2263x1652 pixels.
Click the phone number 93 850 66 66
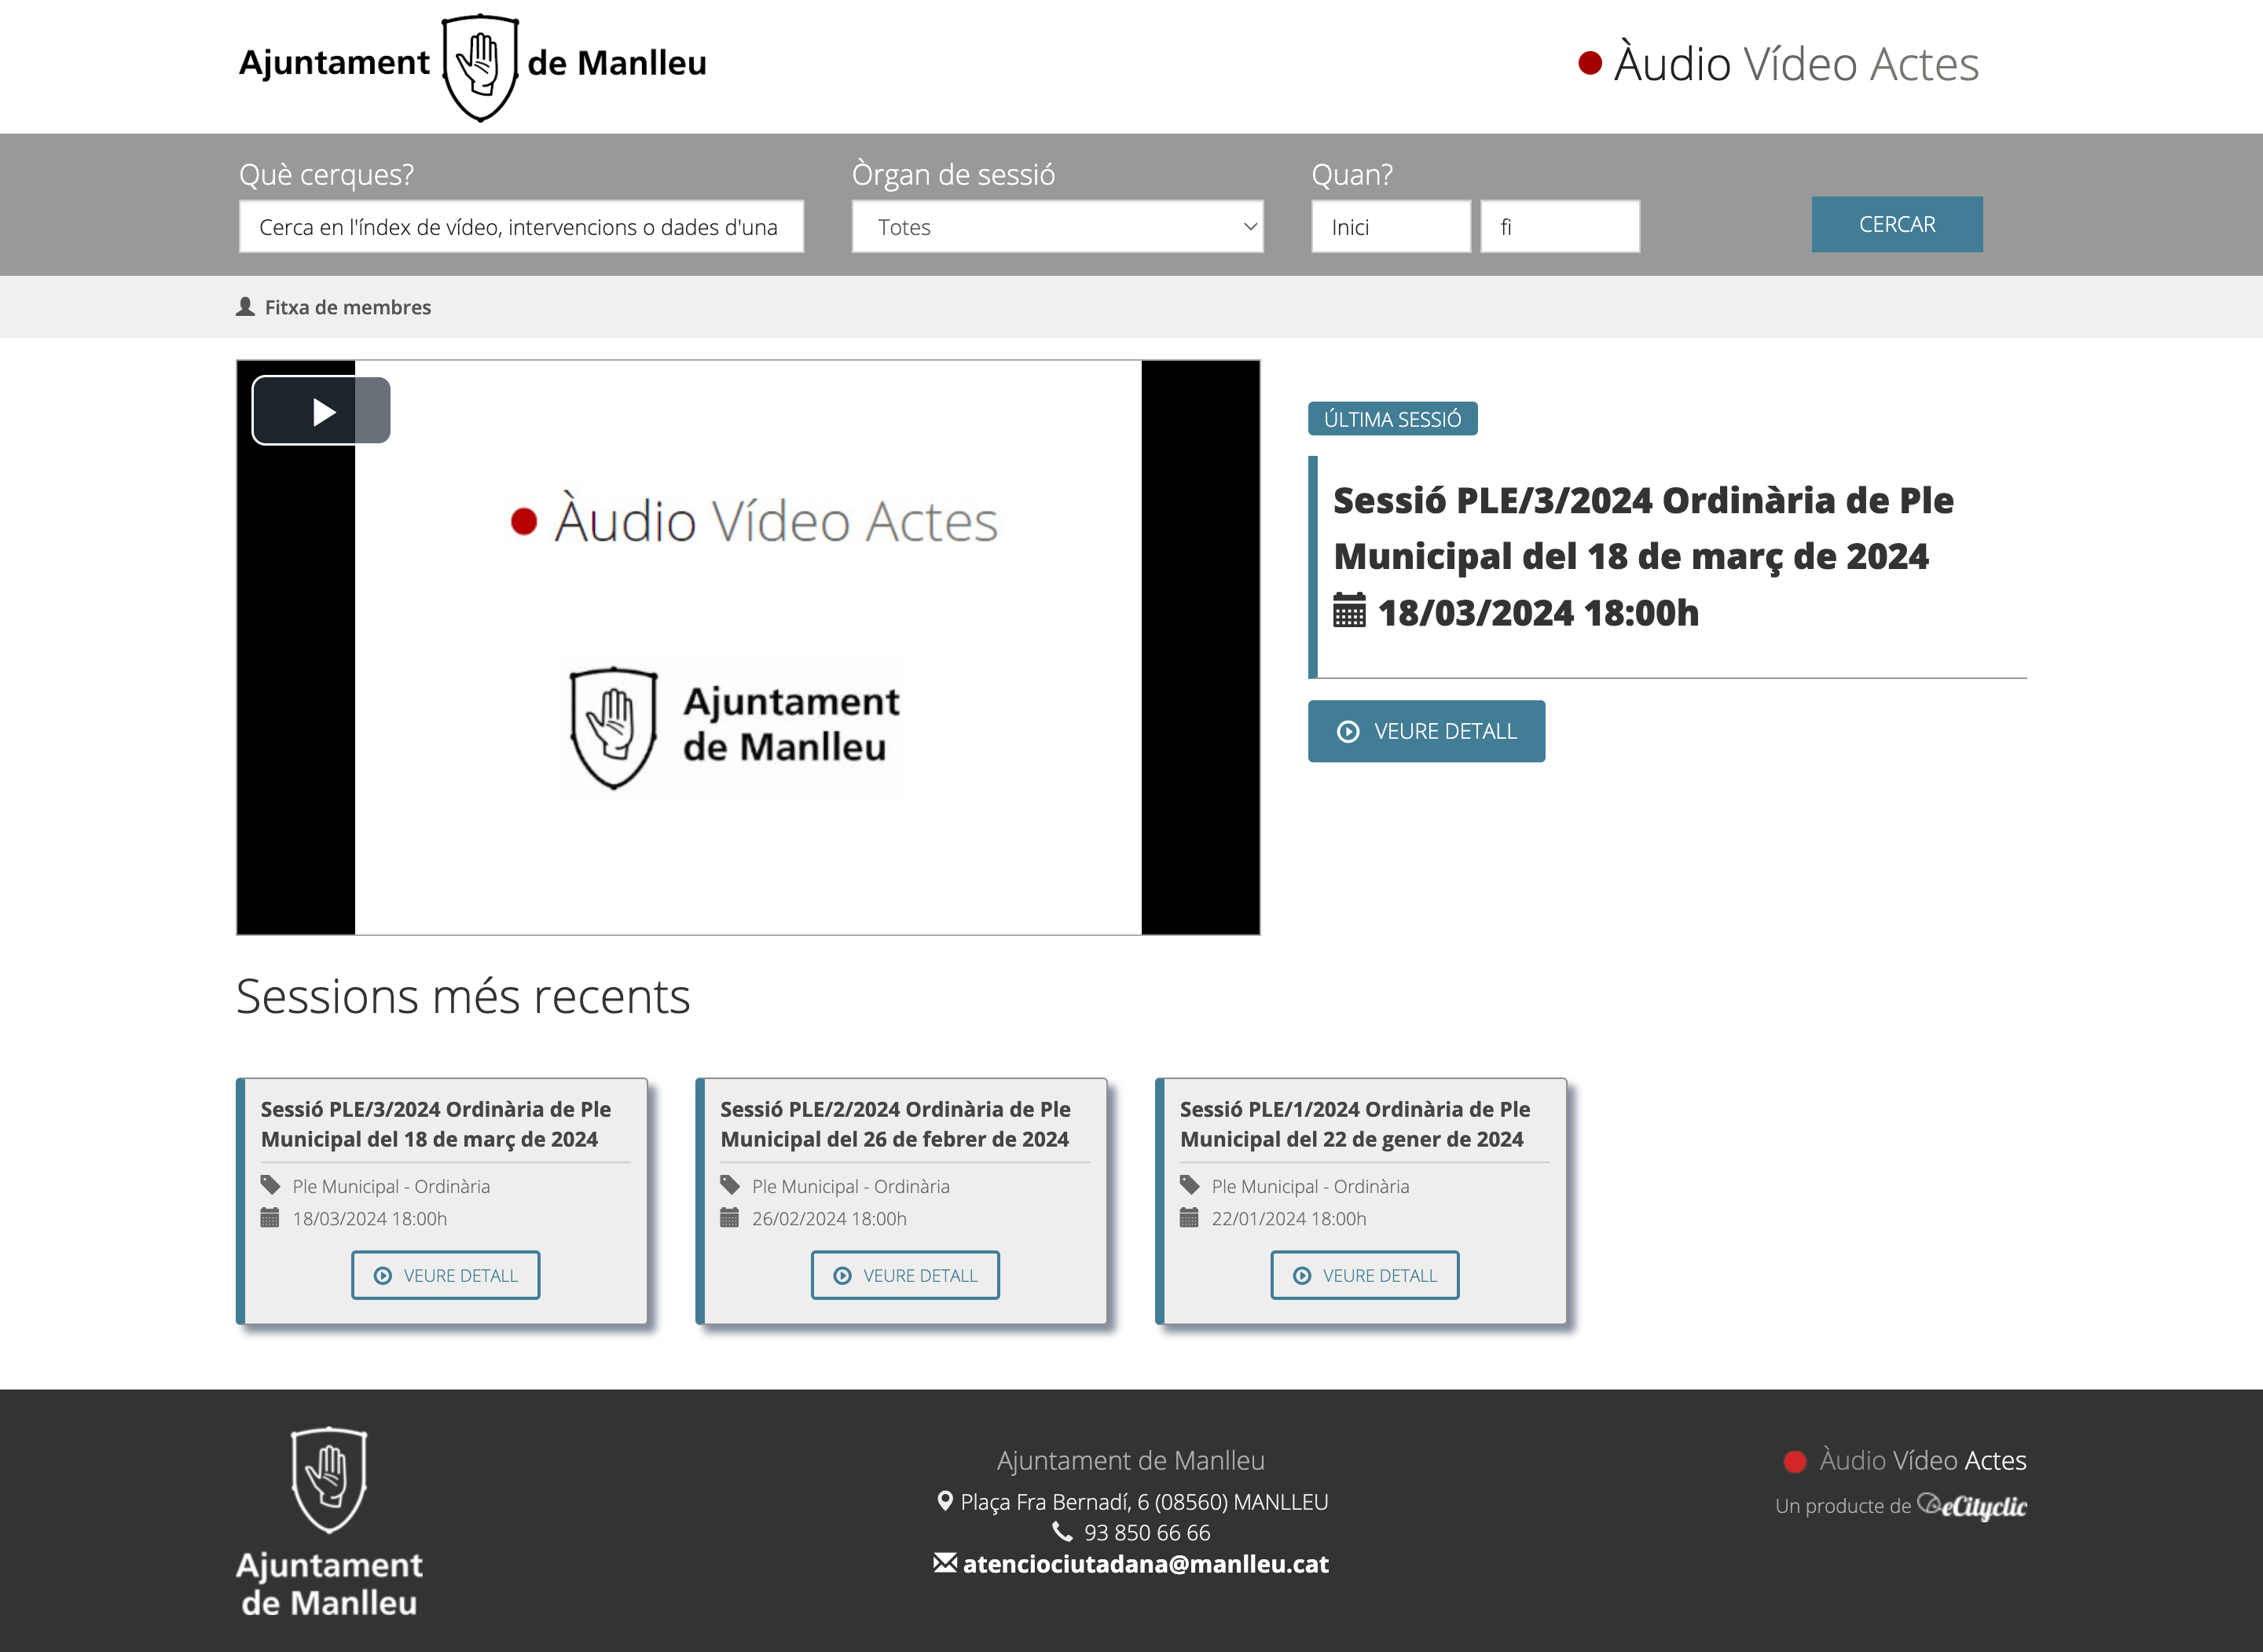[1146, 1532]
